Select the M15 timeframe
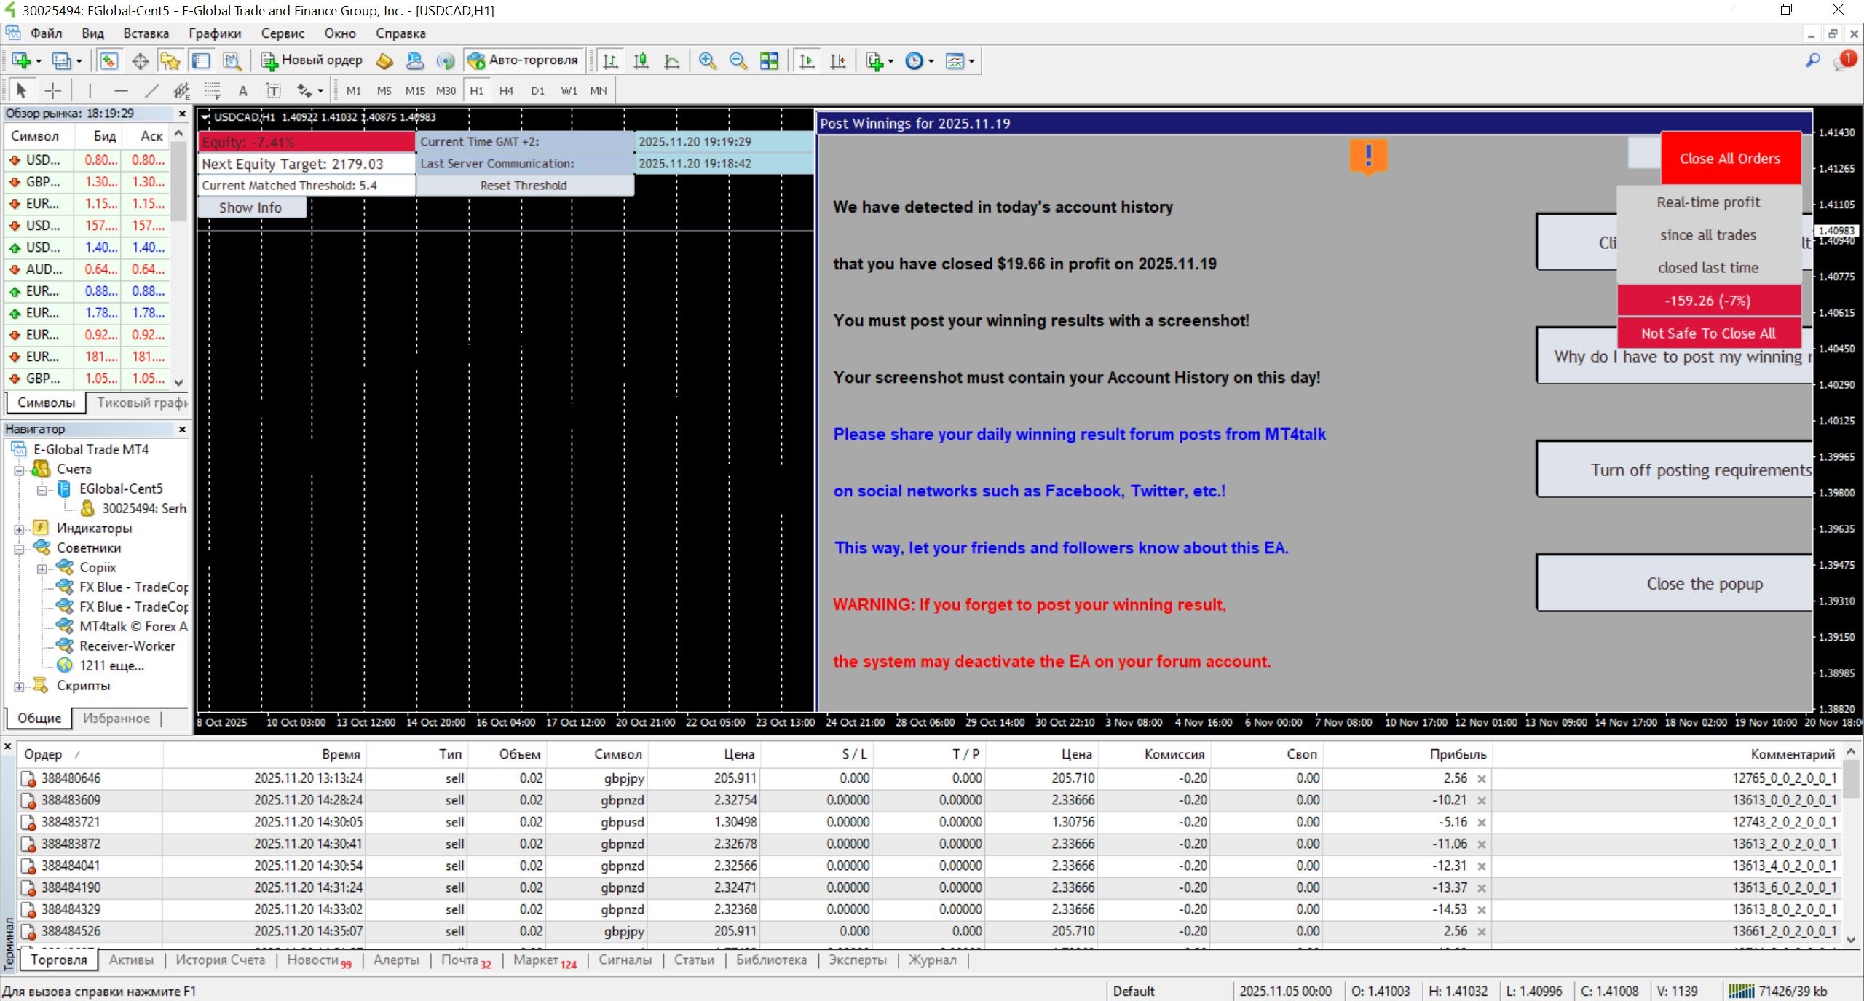The height and width of the screenshot is (1001, 1864). pyautogui.click(x=415, y=91)
